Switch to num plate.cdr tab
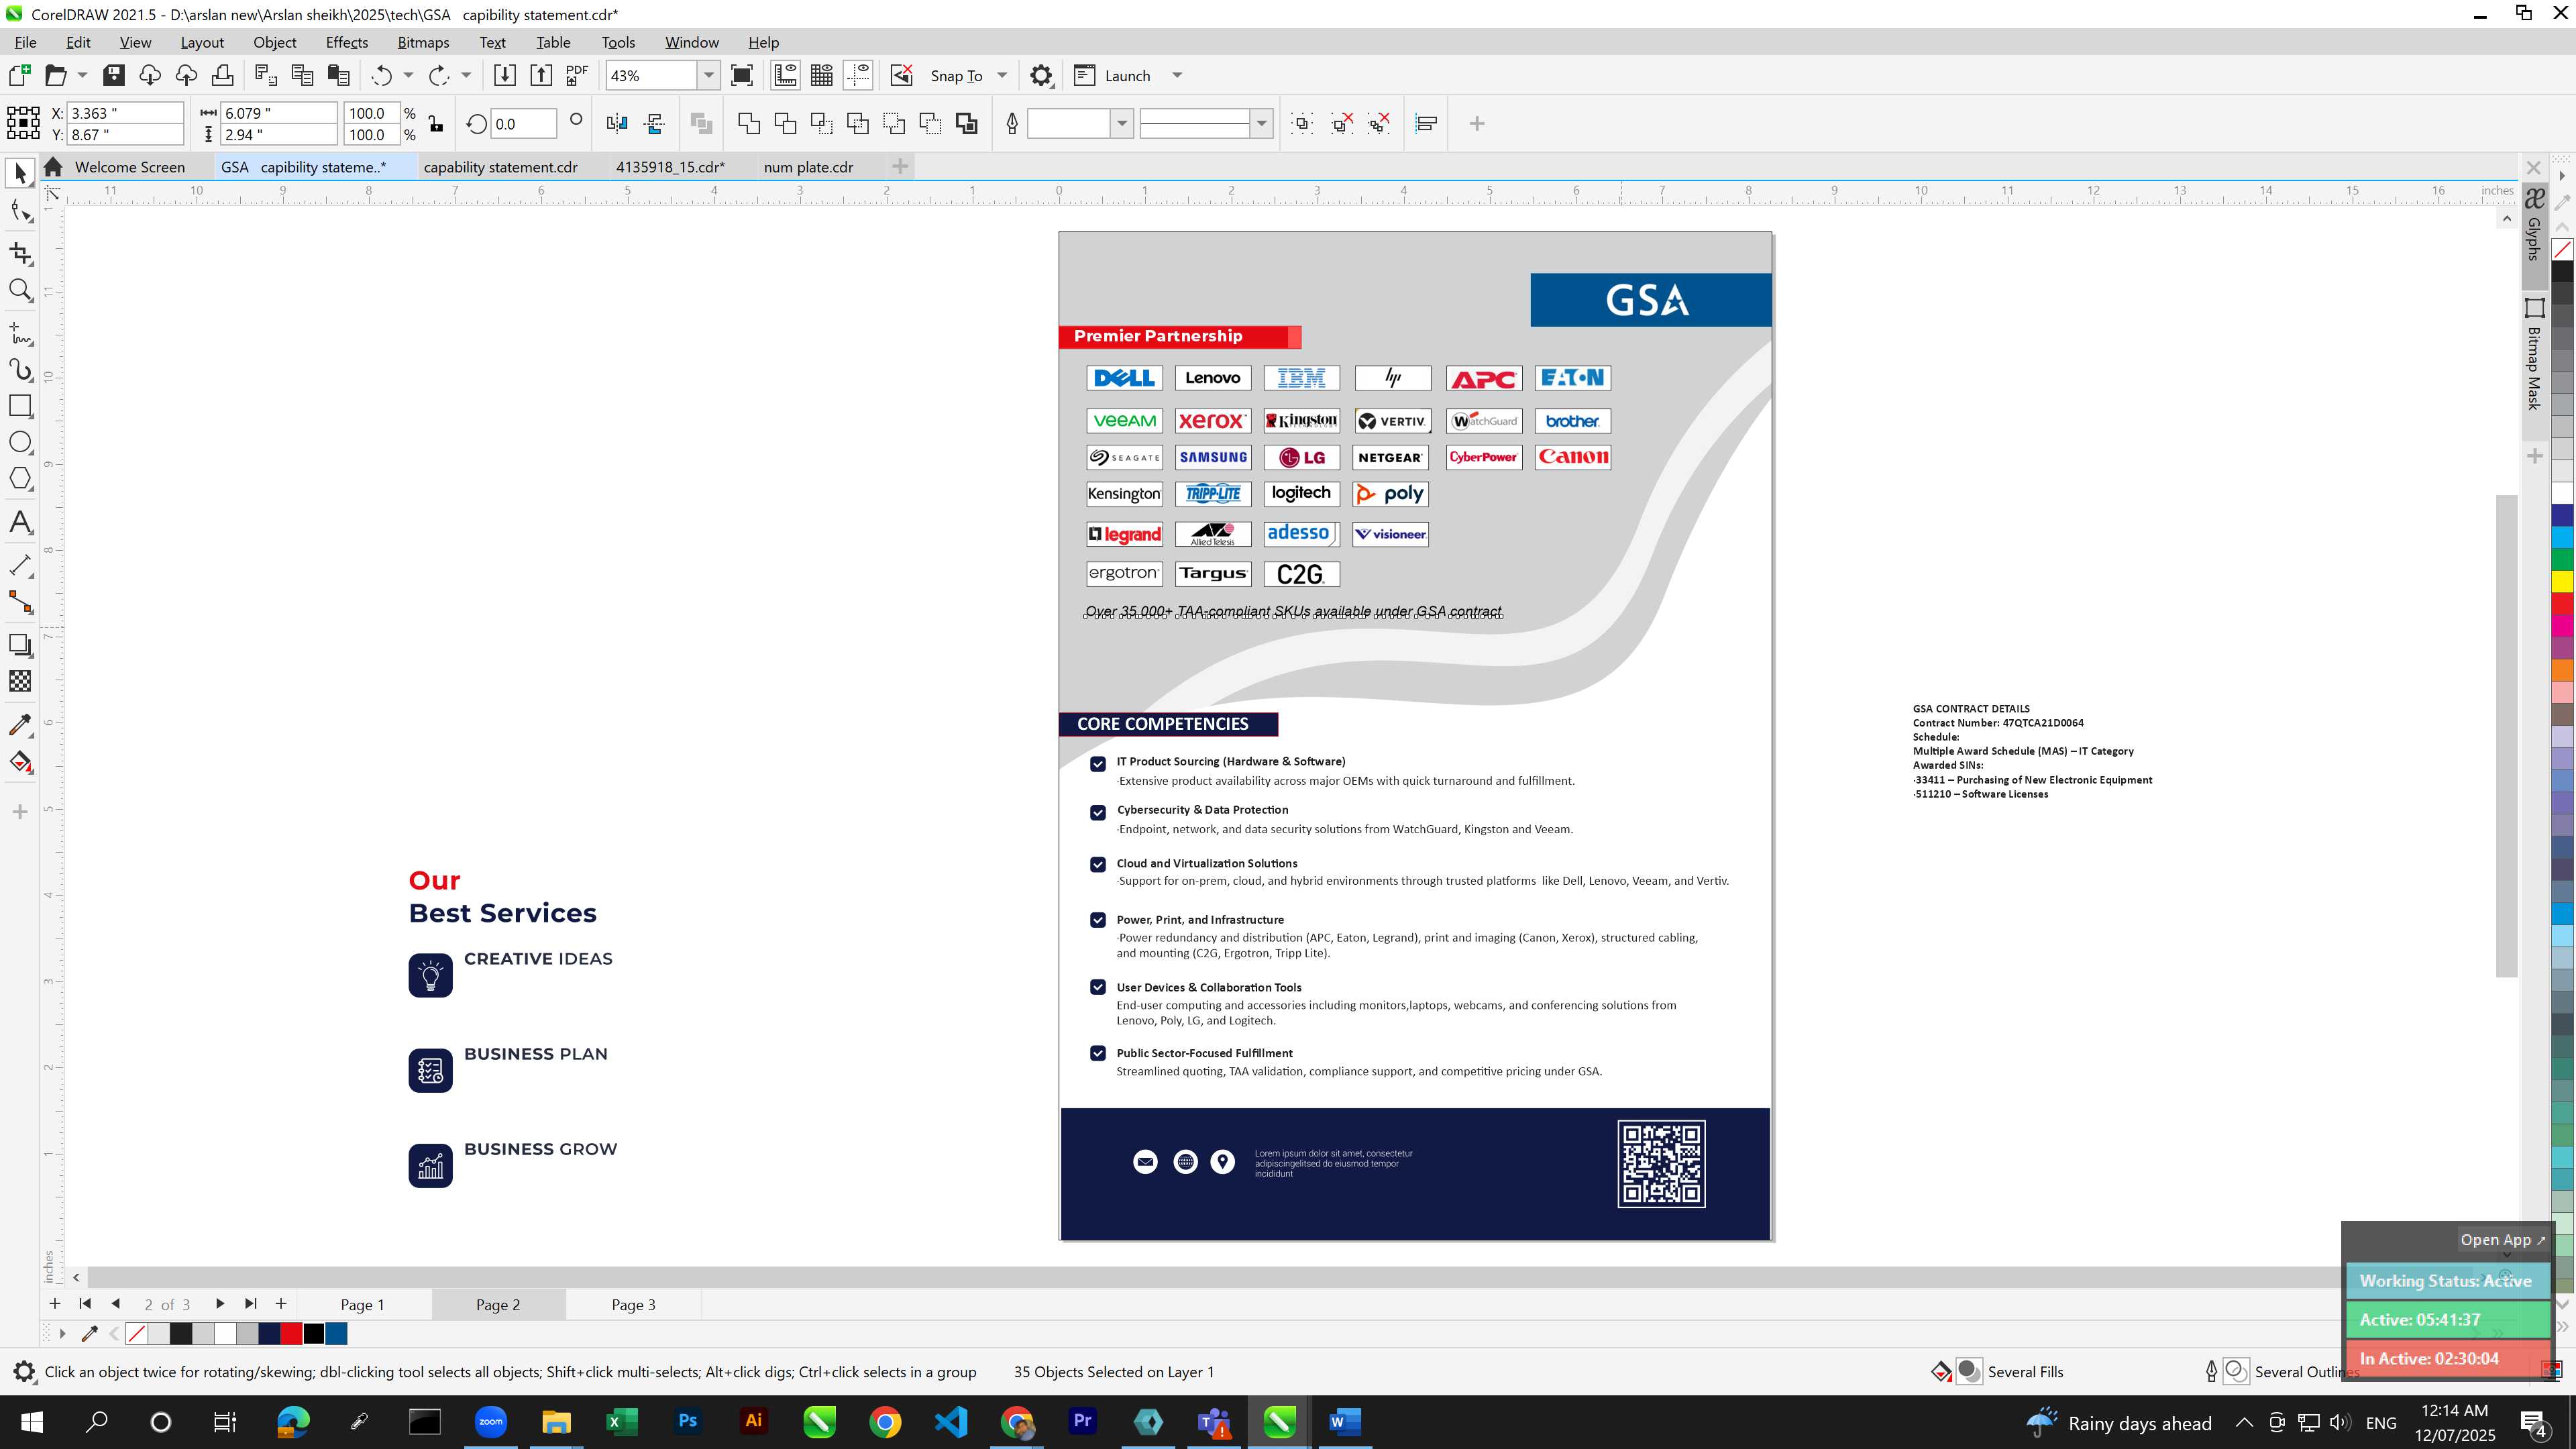 tap(808, 167)
